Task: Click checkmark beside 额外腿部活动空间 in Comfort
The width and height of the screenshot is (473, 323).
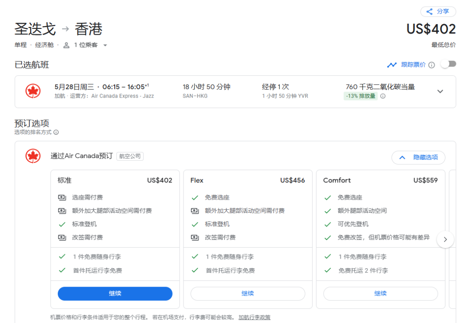Action: coord(328,211)
